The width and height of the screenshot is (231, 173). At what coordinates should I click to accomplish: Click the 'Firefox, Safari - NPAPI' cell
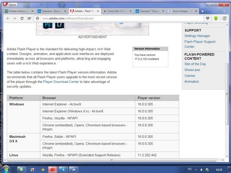click(x=87, y=136)
